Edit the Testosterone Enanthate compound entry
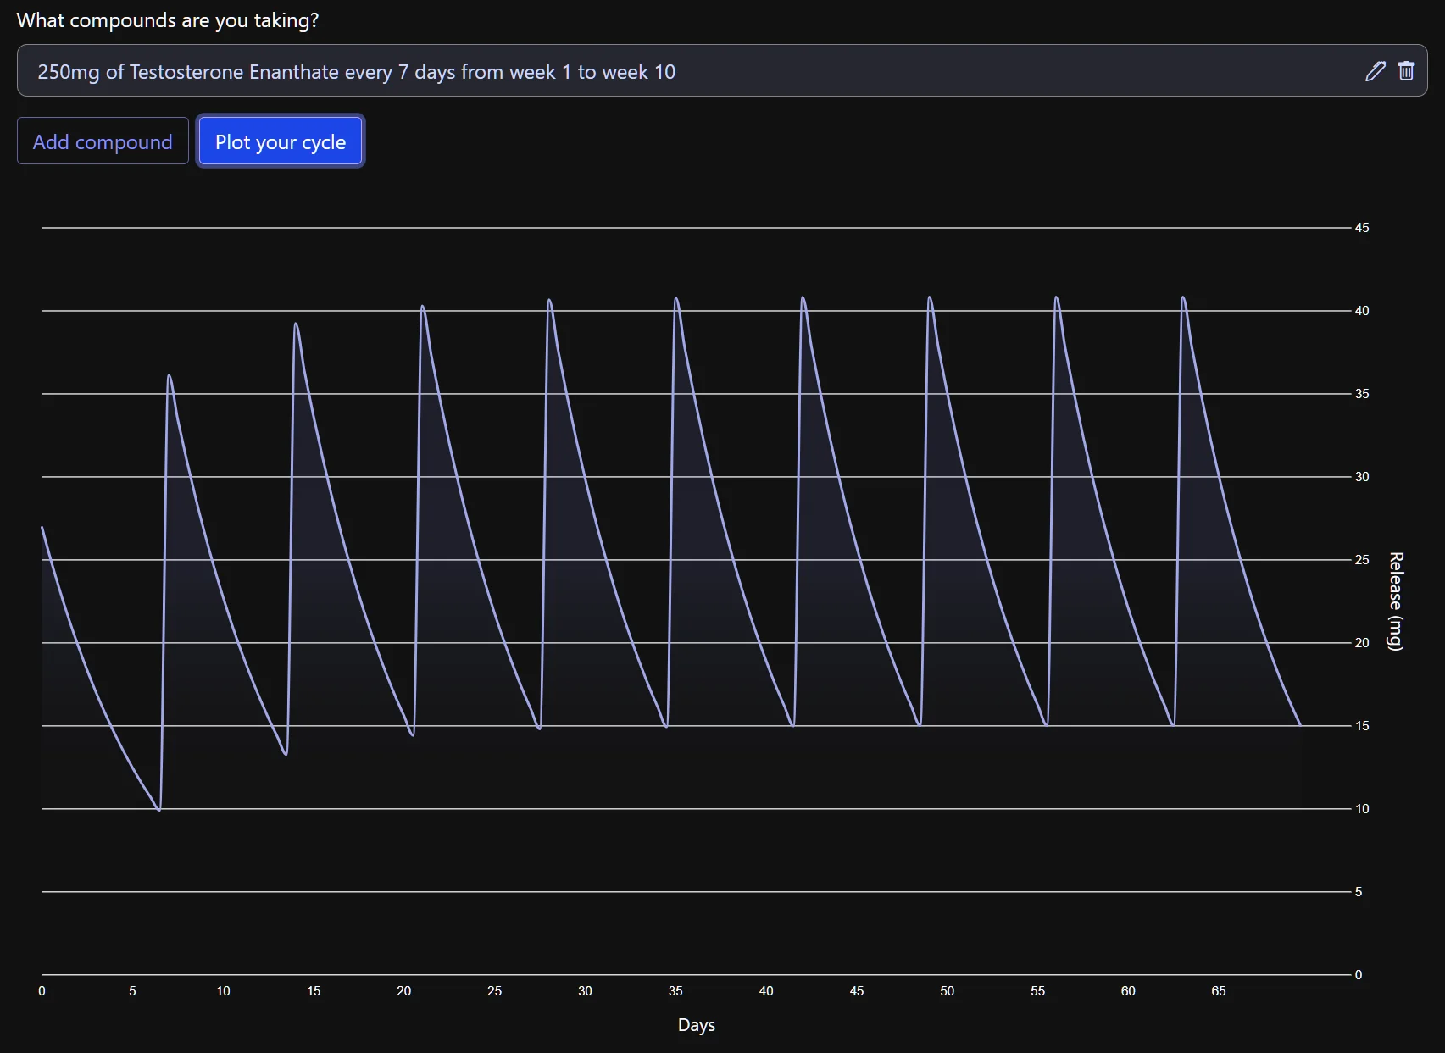1445x1053 pixels. pyautogui.click(x=1375, y=71)
